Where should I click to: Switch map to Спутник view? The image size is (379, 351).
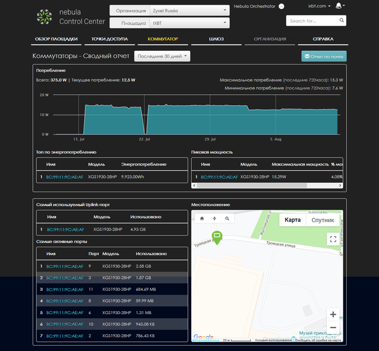[x=322, y=221]
